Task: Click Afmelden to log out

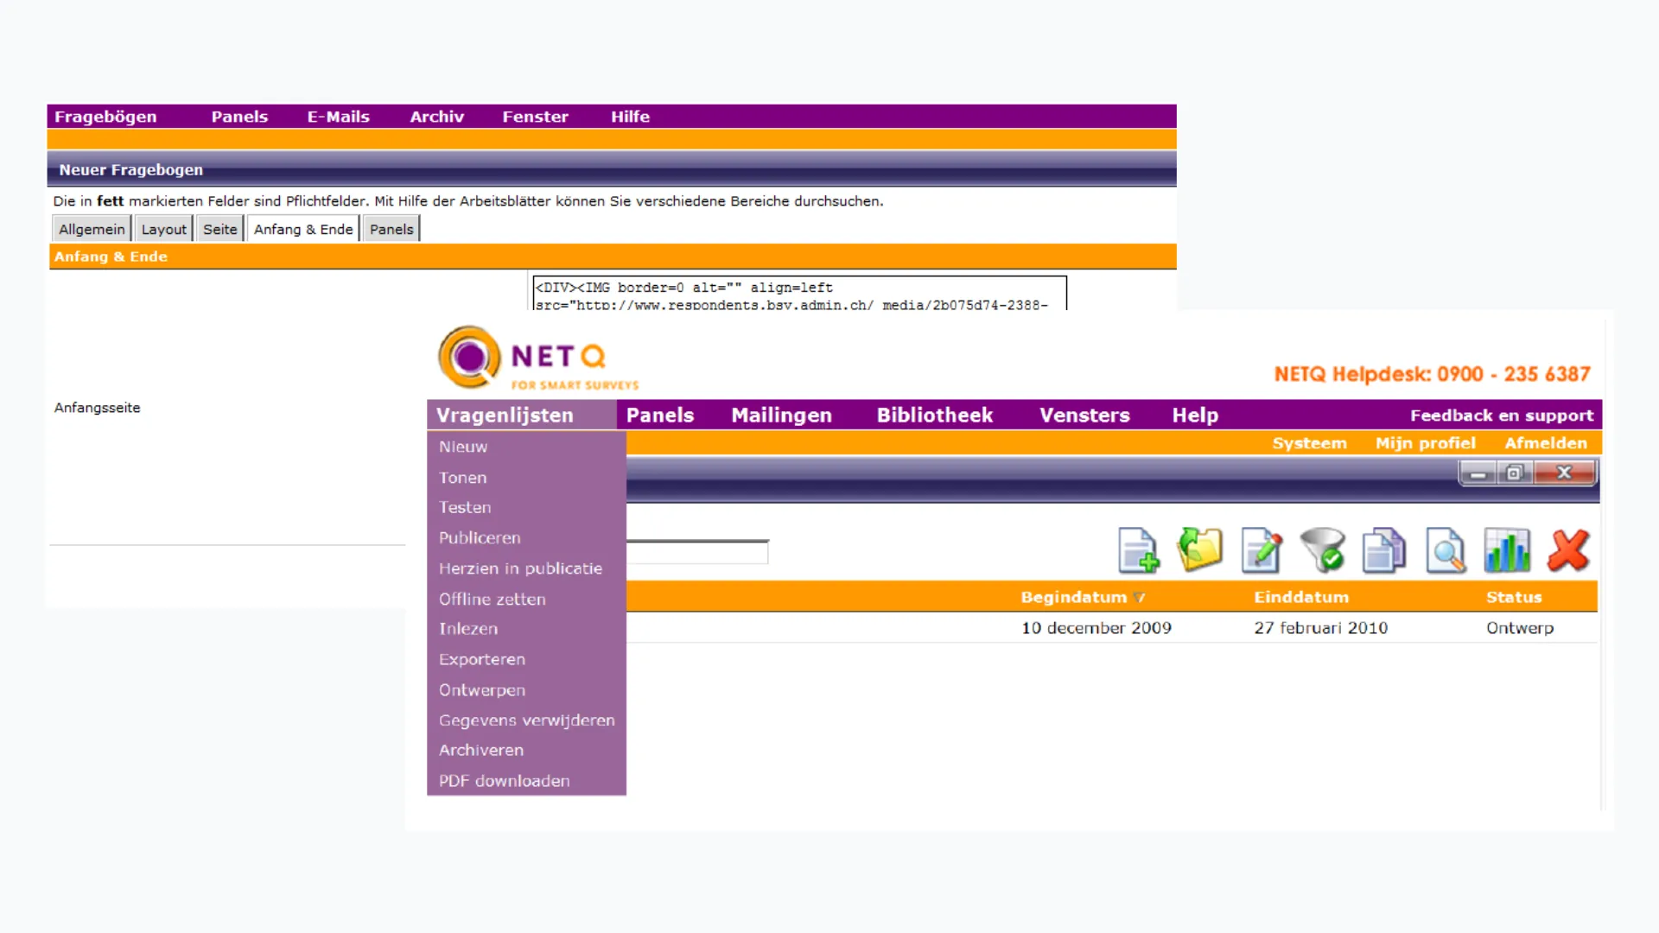Action: [1546, 443]
